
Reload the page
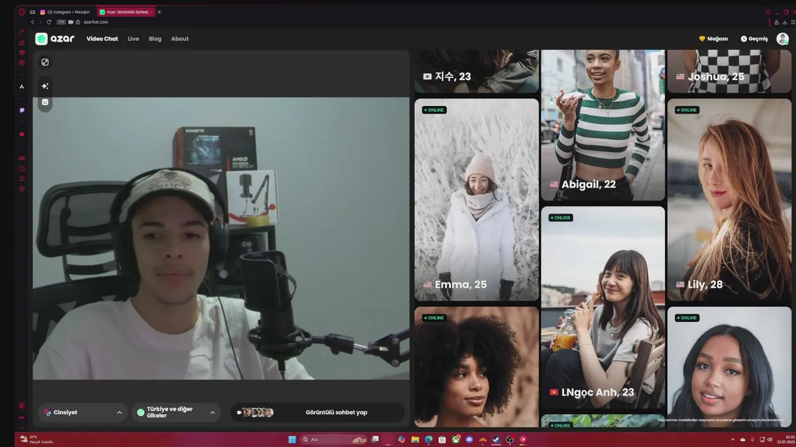[x=49, y=22]
